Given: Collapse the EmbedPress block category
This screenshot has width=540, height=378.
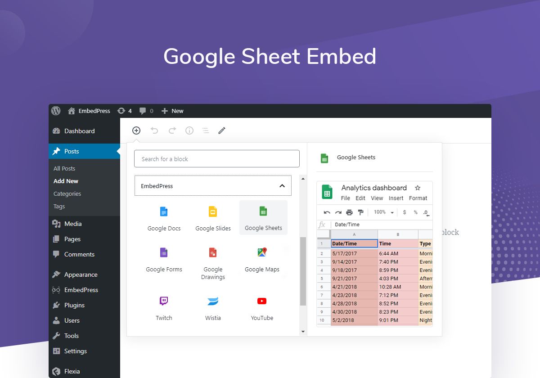Looking at the screenshot, I should pos(282,185).
